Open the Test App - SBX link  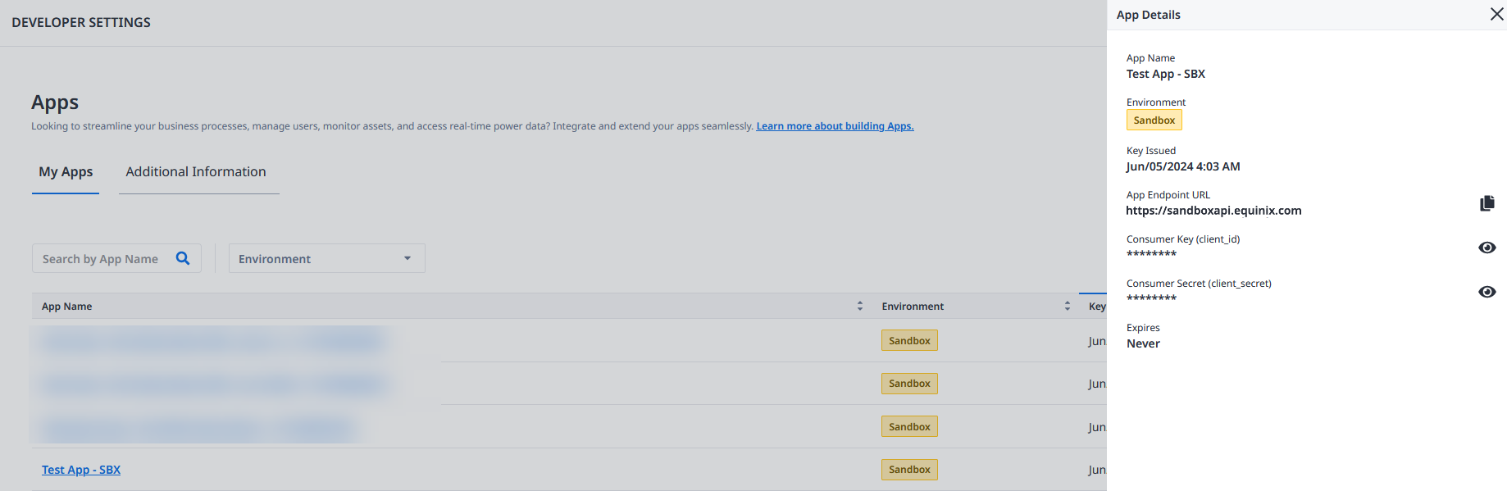[81, 470]
